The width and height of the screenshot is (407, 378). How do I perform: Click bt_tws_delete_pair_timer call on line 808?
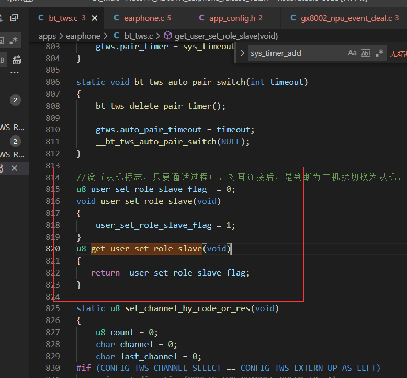[154, 106]
